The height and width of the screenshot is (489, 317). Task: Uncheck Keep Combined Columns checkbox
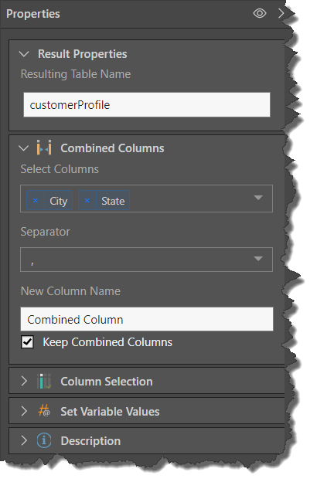pos(28,342)
